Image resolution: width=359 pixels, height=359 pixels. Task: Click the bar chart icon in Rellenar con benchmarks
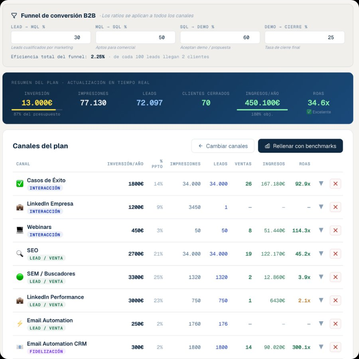[267, 146]
